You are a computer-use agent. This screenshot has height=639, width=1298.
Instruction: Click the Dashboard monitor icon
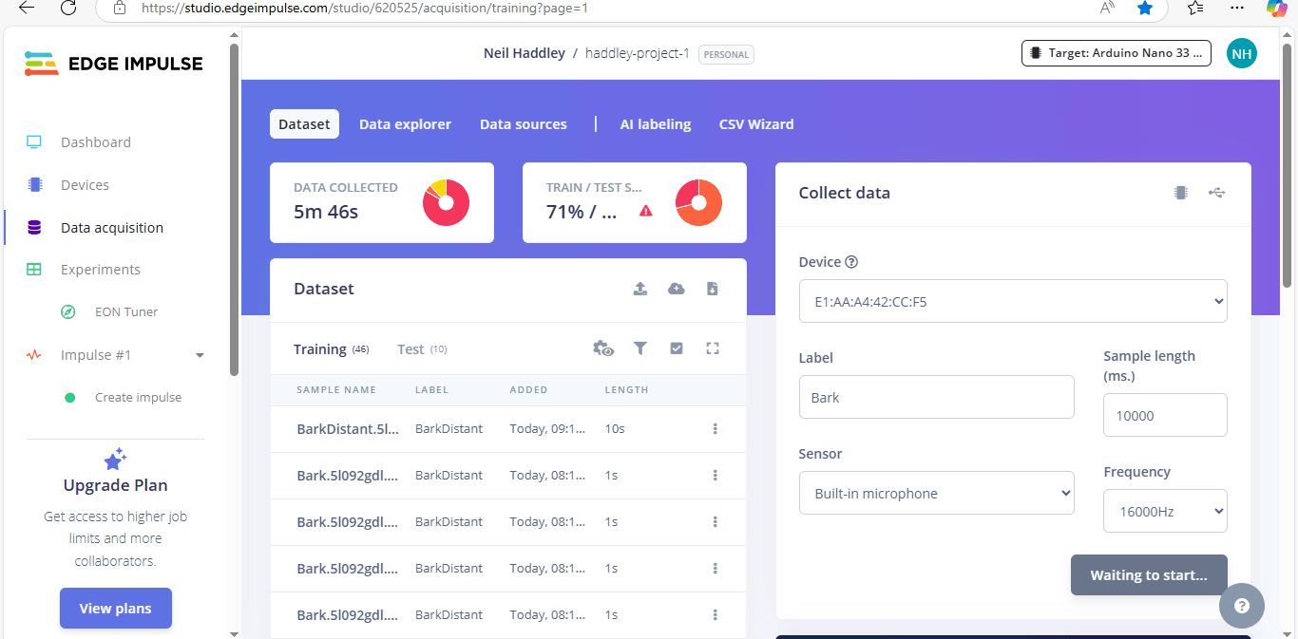(x=34, y=142)
